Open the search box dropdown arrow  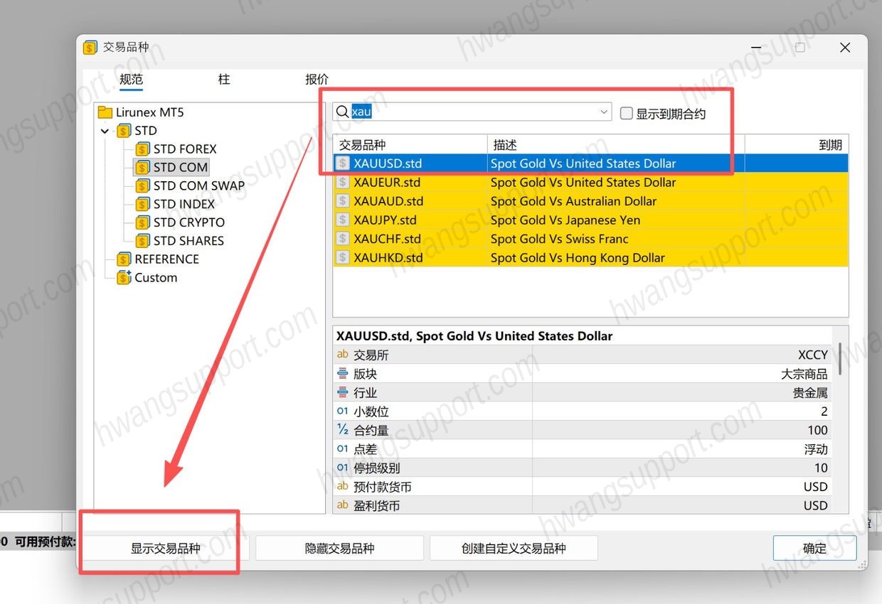(604, 112)
